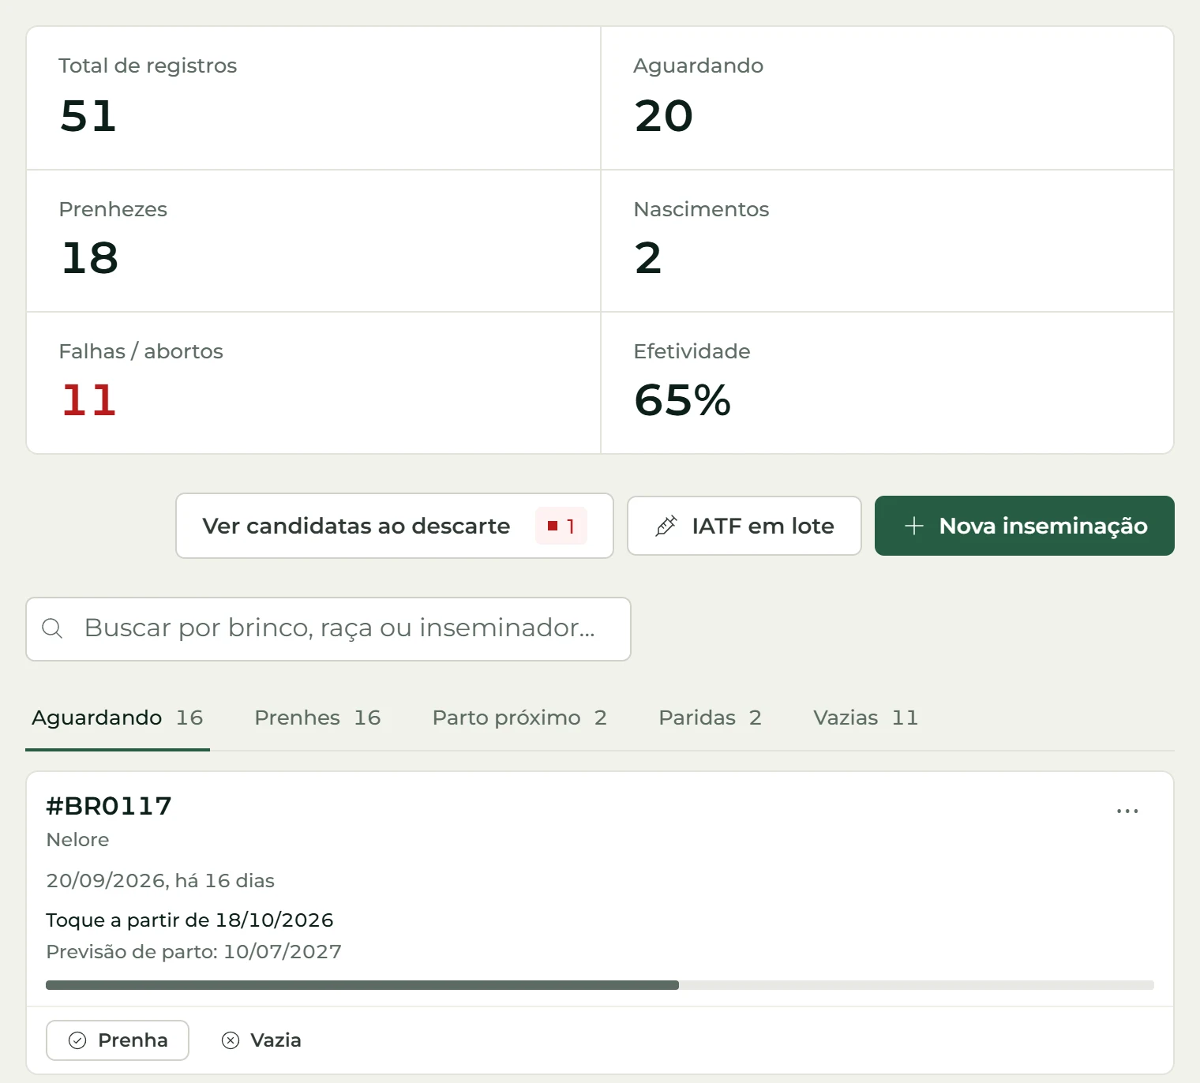This screenshot has width=1200, height=1083.
Task: Click the Nelore breed label
Action: click(77, 840)
